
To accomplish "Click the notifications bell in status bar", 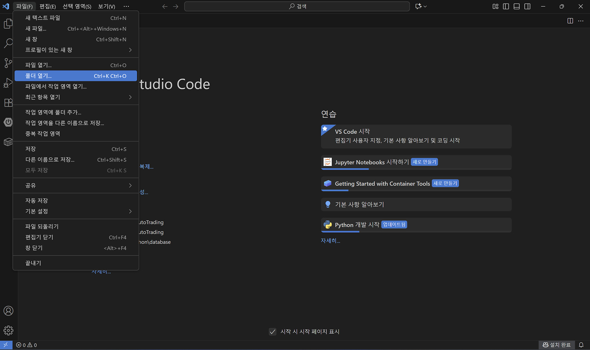I will coord(581,345).
